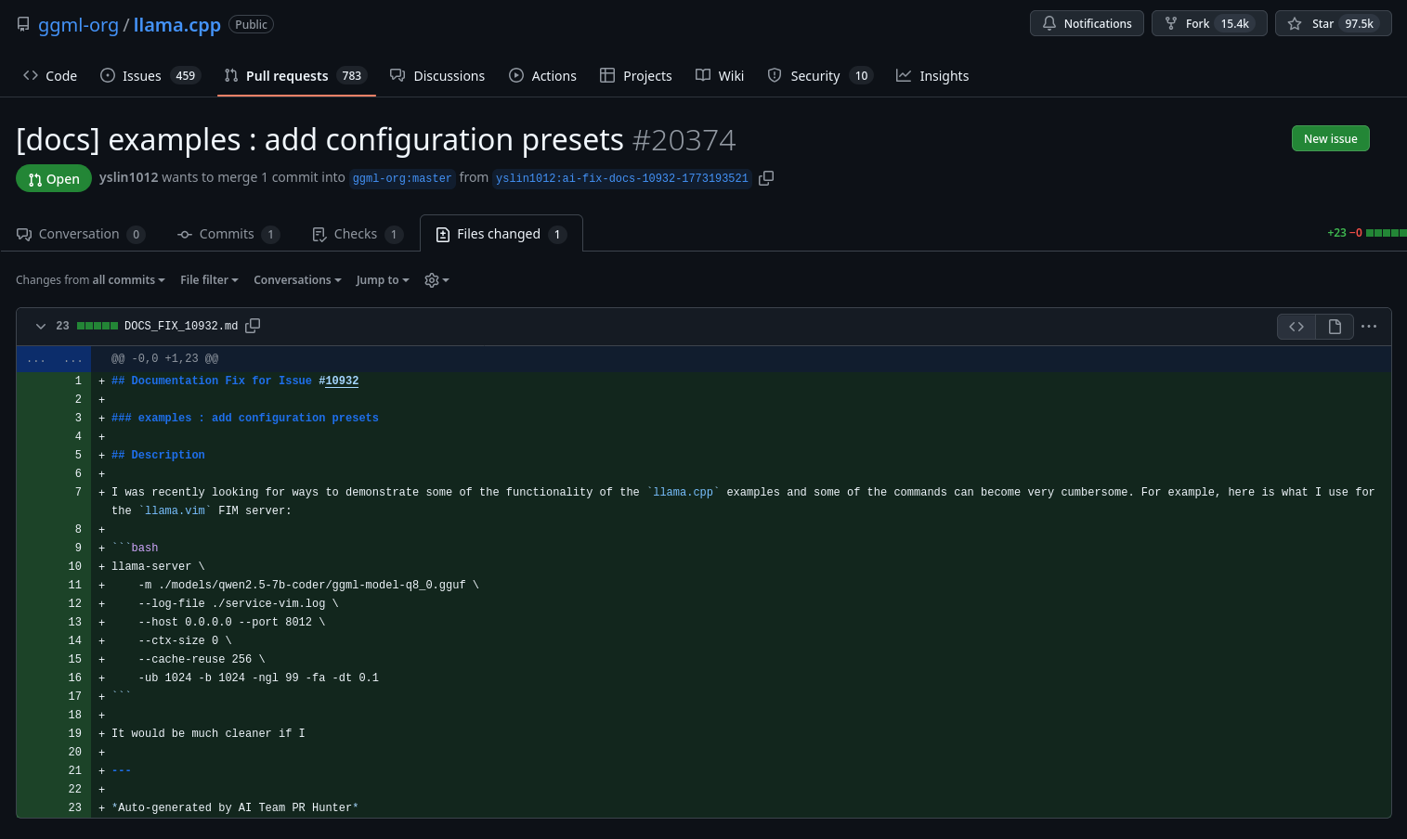Open the Pull requests tab

pos(296,76)
